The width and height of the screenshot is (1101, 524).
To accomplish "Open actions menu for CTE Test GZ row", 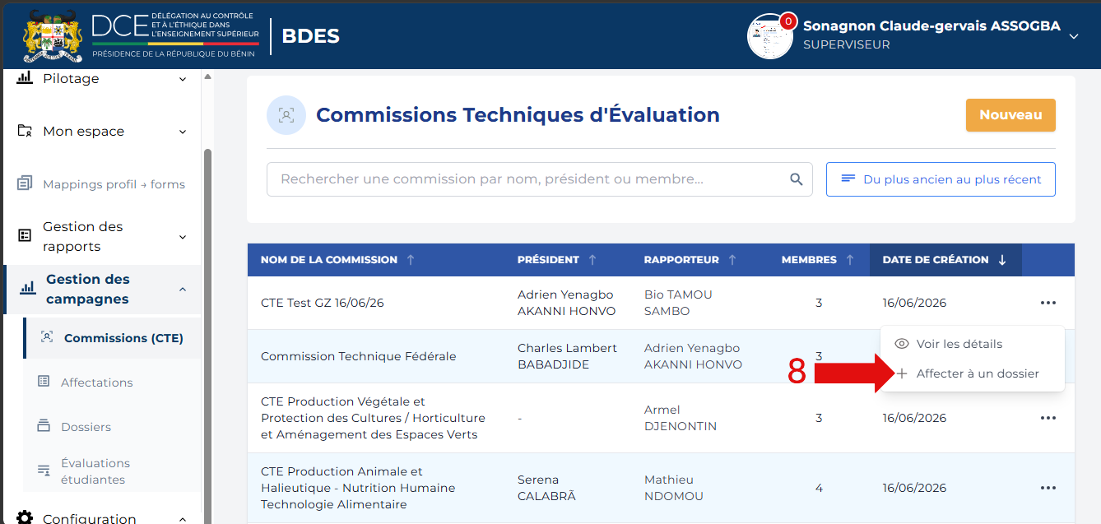I will point(1048,303).
